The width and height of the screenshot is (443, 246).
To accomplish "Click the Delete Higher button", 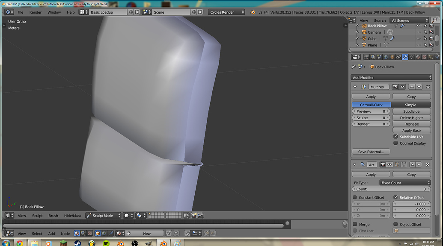I will click(x=411, y=118).
